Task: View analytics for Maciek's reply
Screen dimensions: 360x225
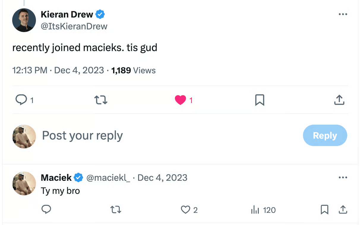Action: coord(255,210)
